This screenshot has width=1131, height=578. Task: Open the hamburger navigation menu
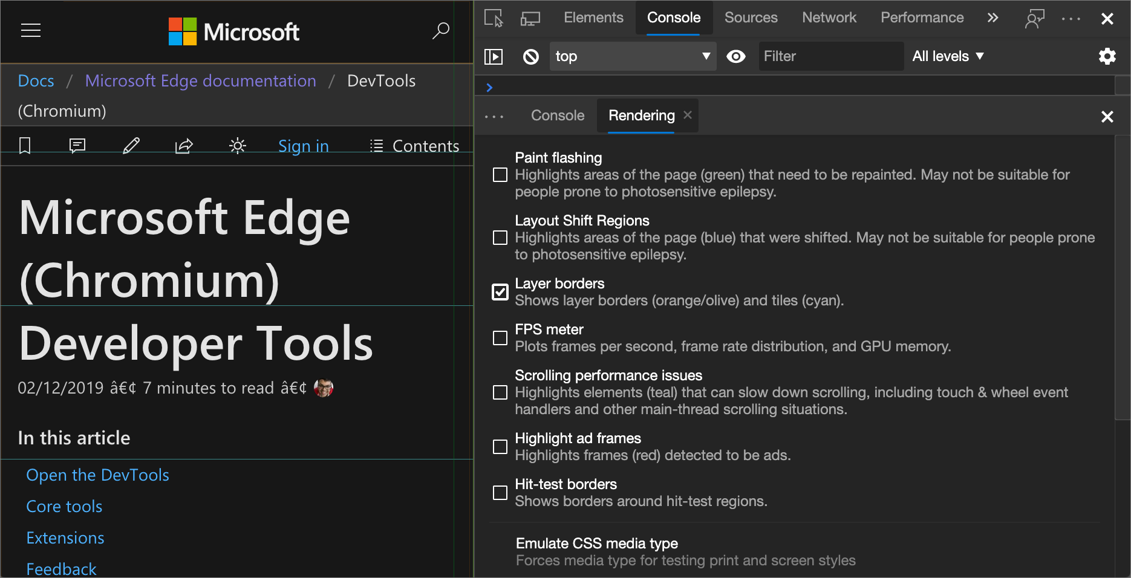click(31, 30)
